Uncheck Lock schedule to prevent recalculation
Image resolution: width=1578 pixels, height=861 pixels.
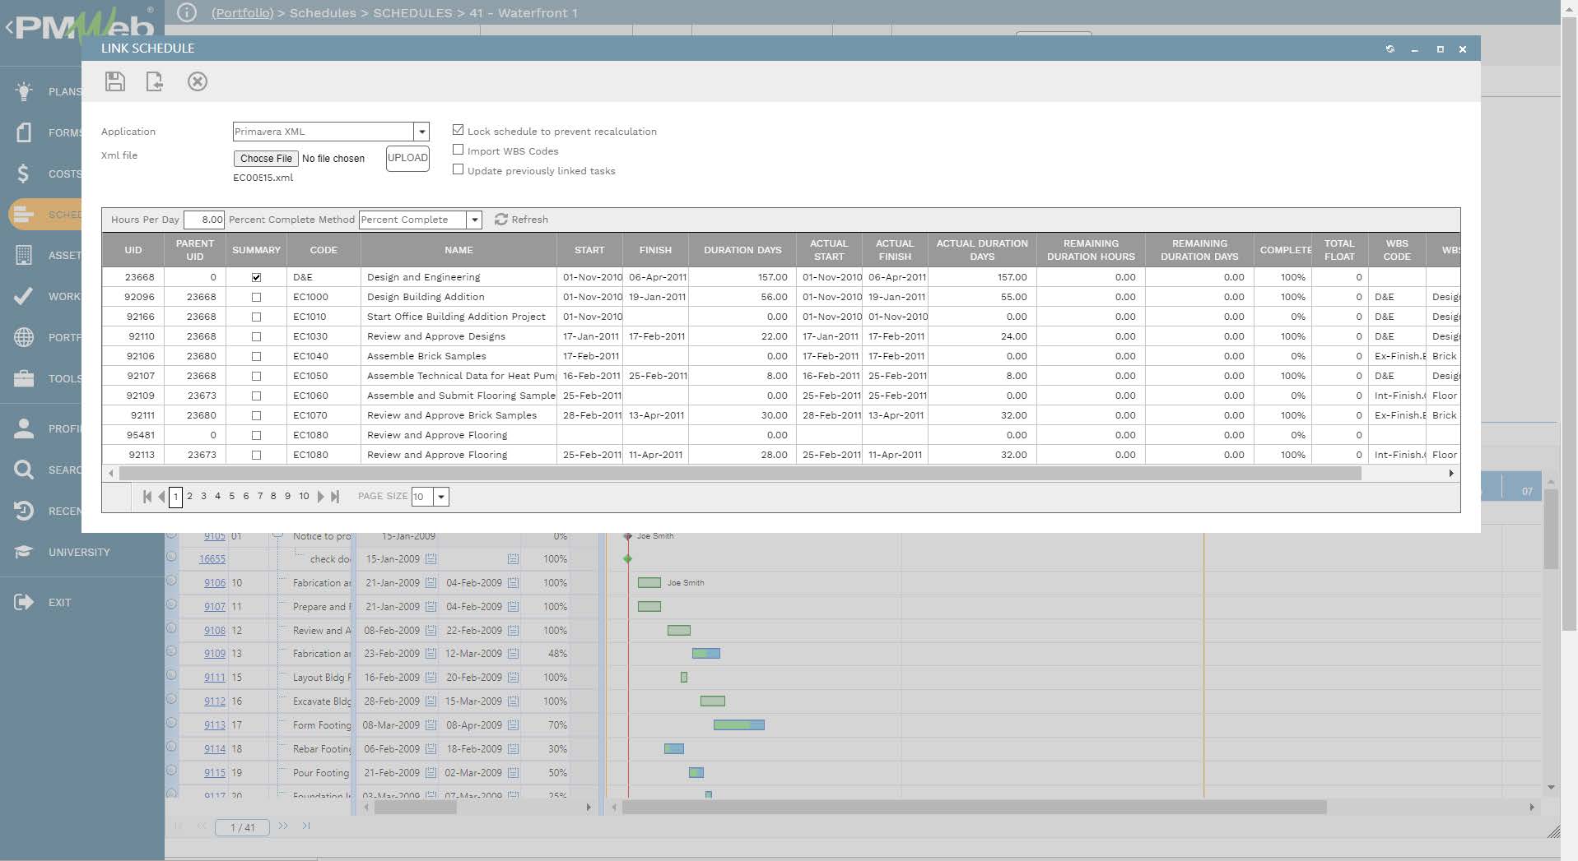[459, 130]
